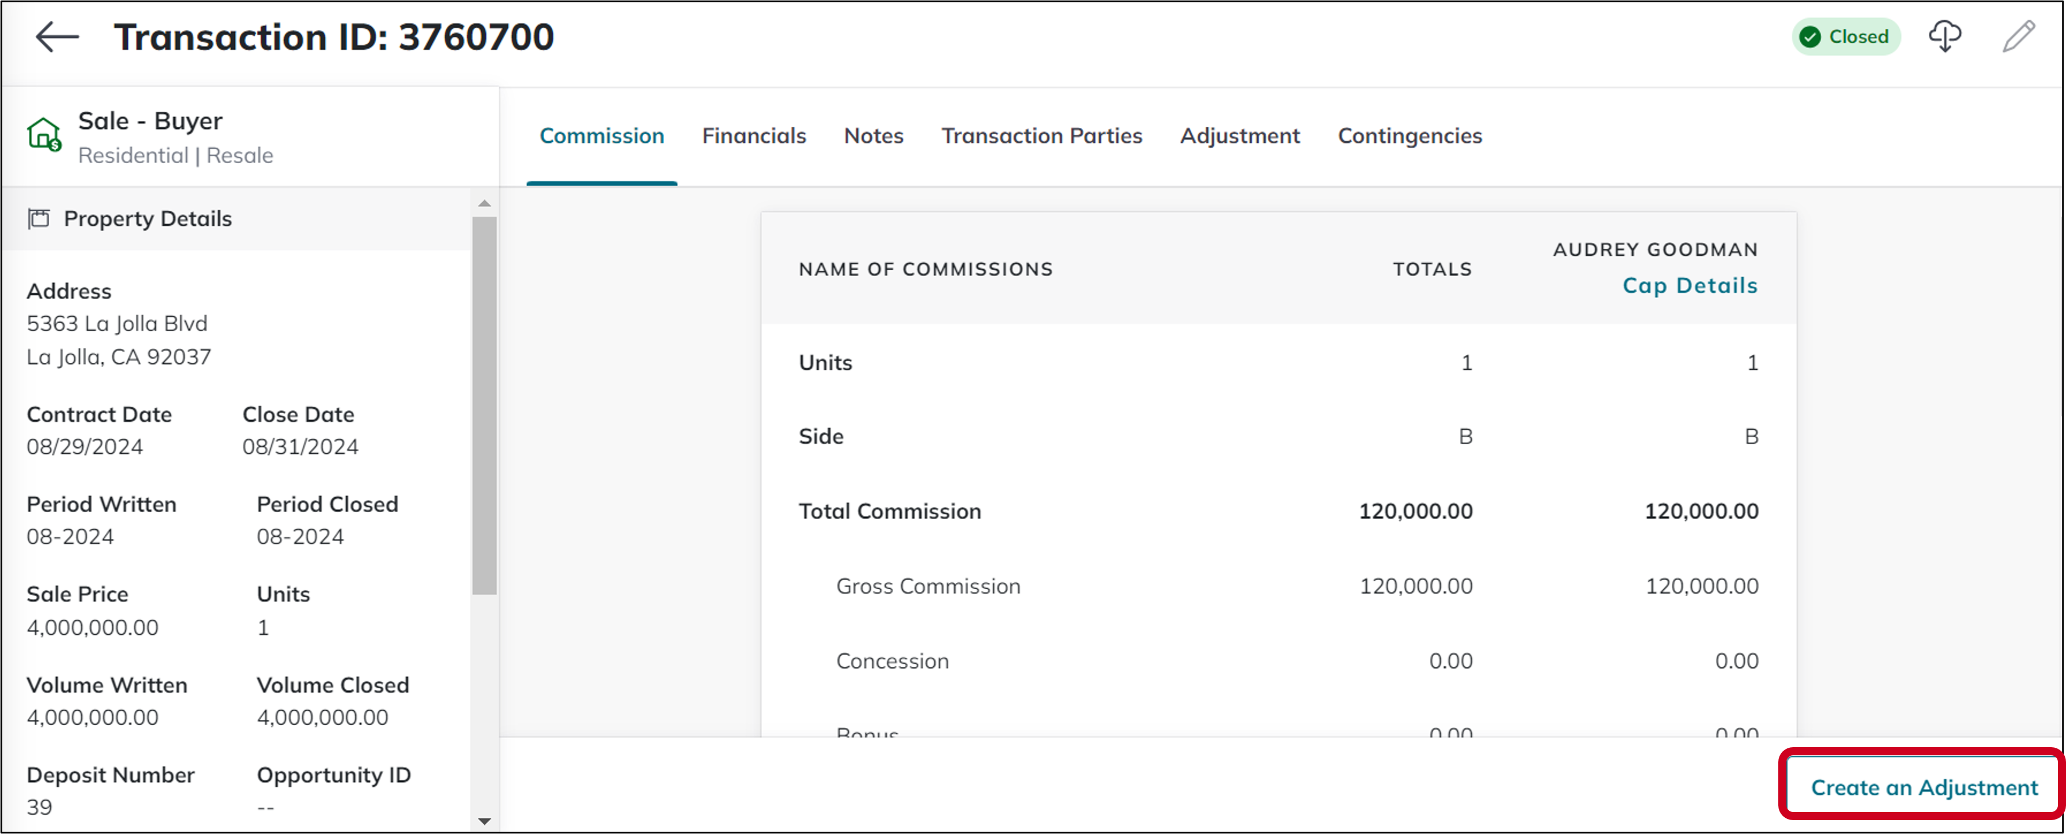Click the green house sale icon
Screen dimensions: 2066x834
[44, 135]
